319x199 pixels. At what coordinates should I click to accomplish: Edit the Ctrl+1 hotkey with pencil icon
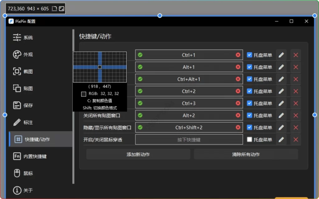coord(281,55)
